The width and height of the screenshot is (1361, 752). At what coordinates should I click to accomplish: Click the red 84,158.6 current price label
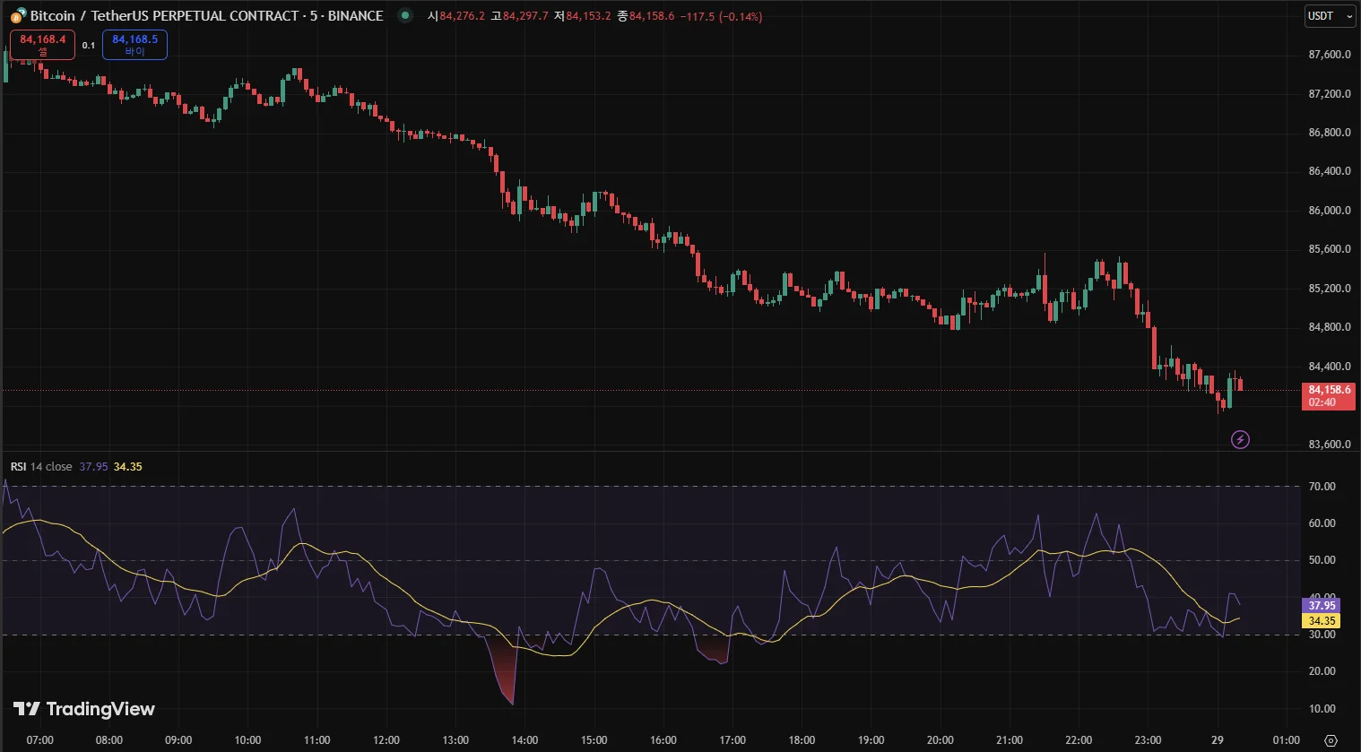click(1328, 395)
